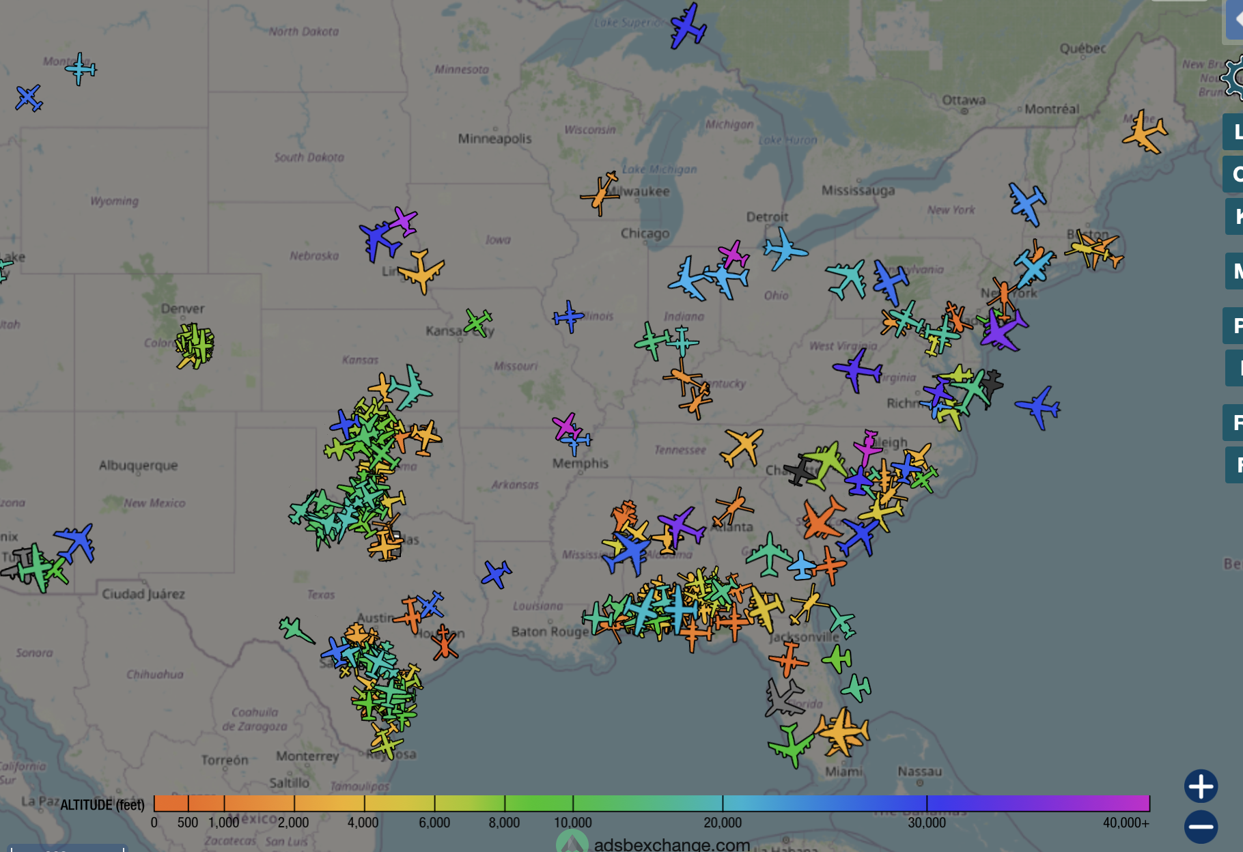Click the Minneapolis map label
This screenshot has width=1243, height=852.
coord(494,138)
